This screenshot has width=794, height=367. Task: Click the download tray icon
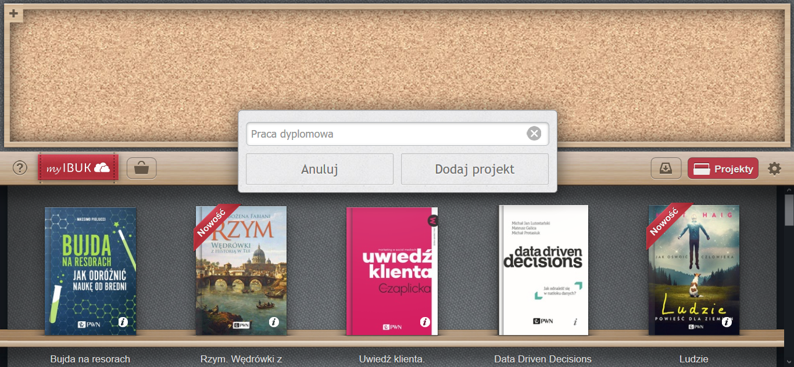(666, 168)
